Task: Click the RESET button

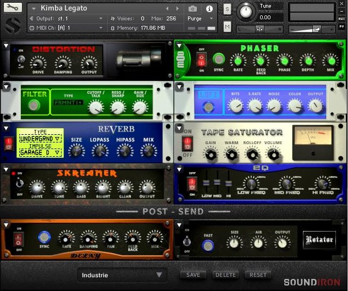Action: point(258,275)
